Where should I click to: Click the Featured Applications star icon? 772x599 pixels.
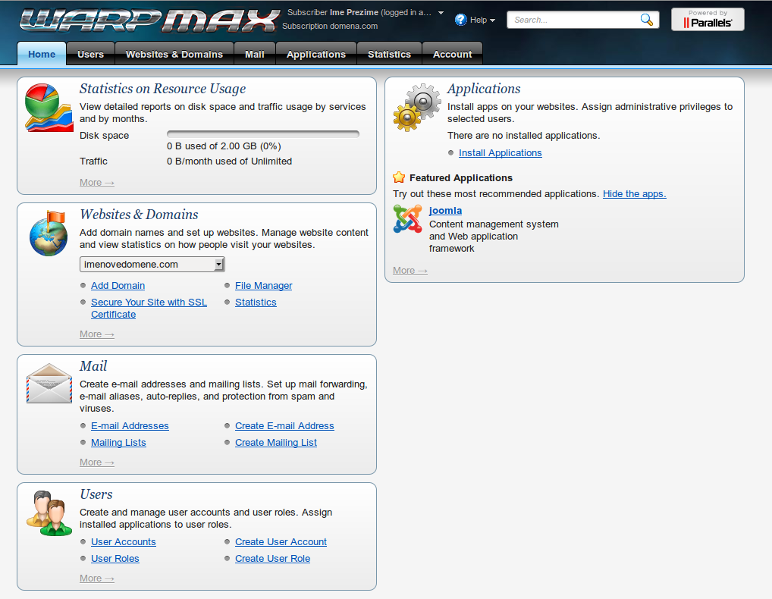click(399, 177)
